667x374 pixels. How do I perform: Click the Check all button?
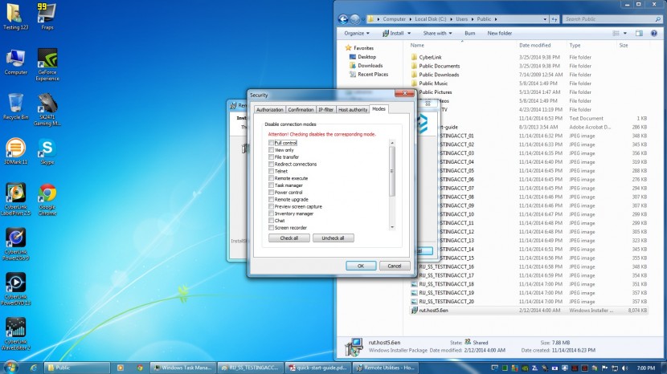tap(289, 238)
